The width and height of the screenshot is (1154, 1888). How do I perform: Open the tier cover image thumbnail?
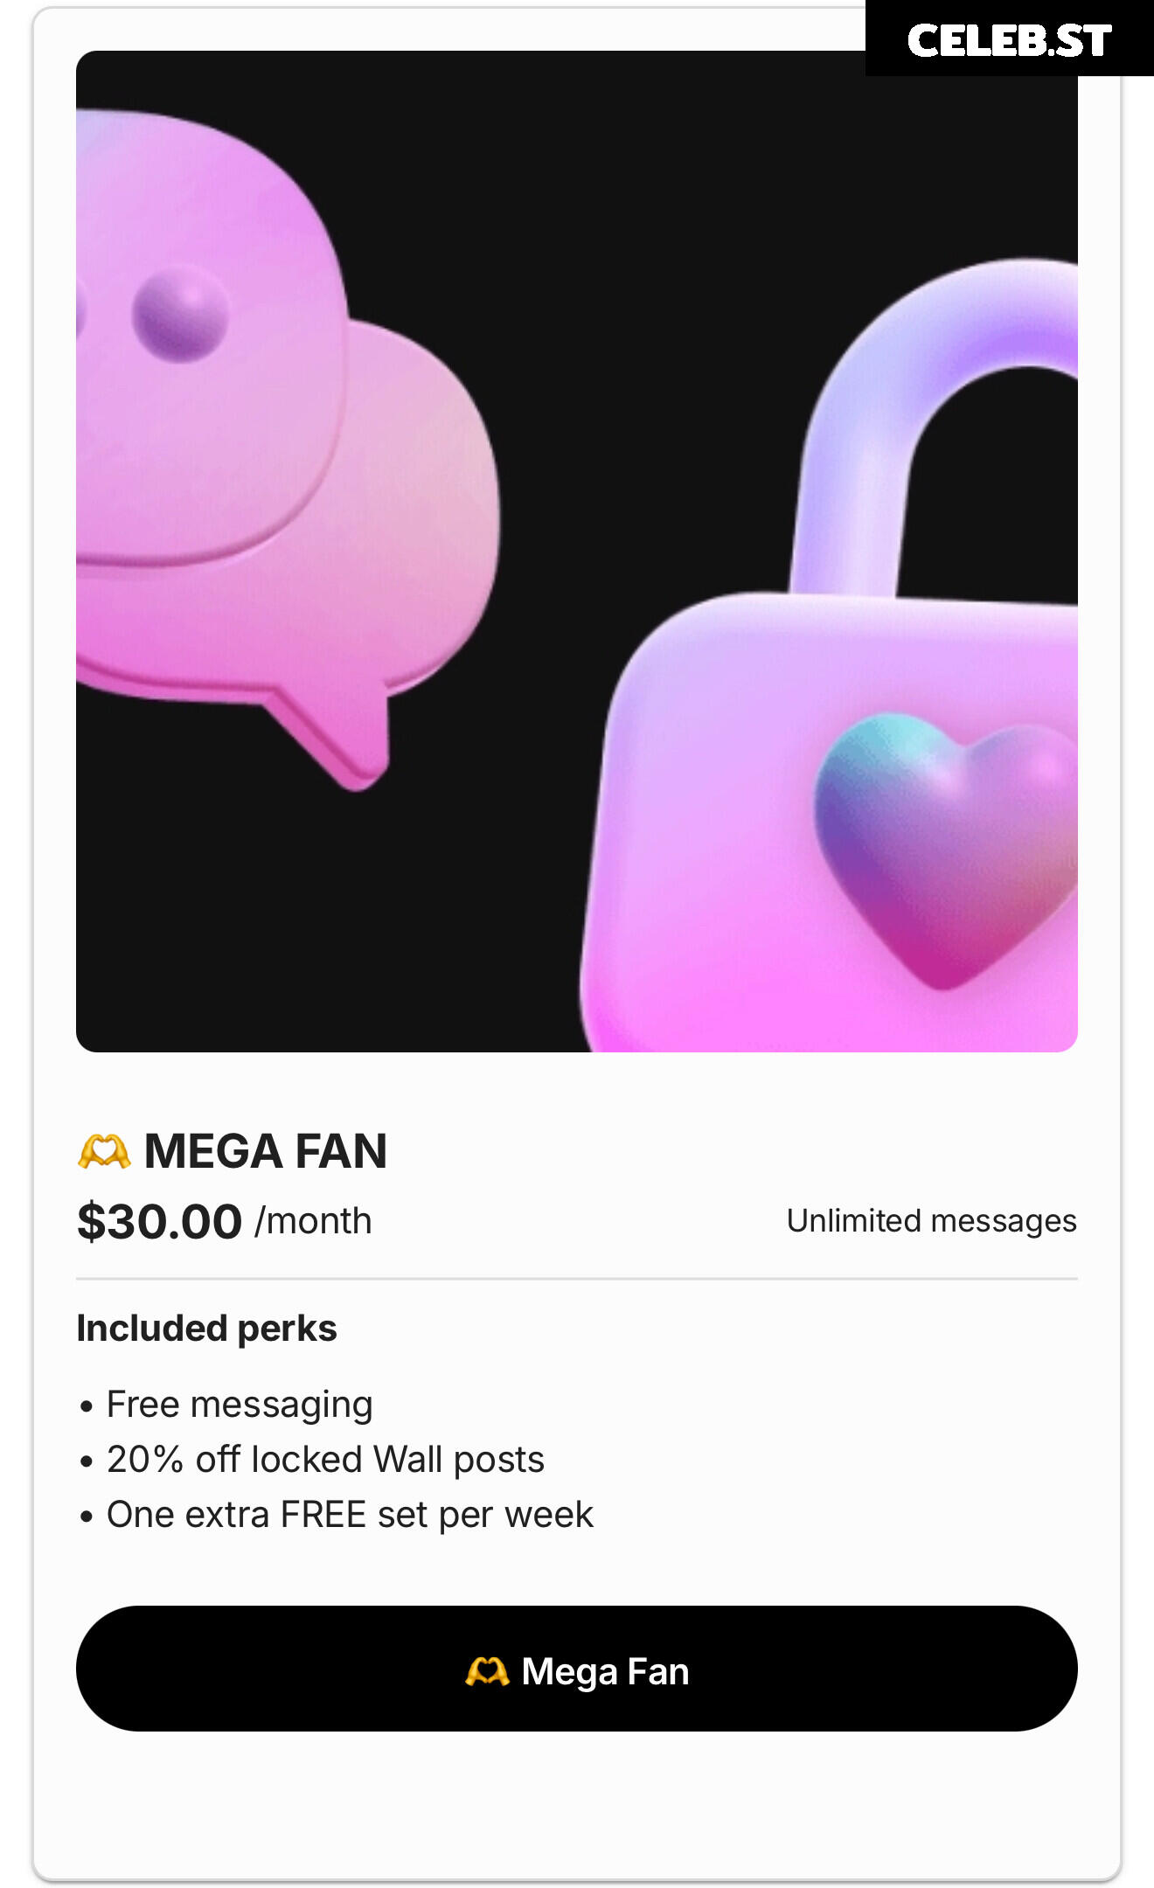(x=577, y=552)
